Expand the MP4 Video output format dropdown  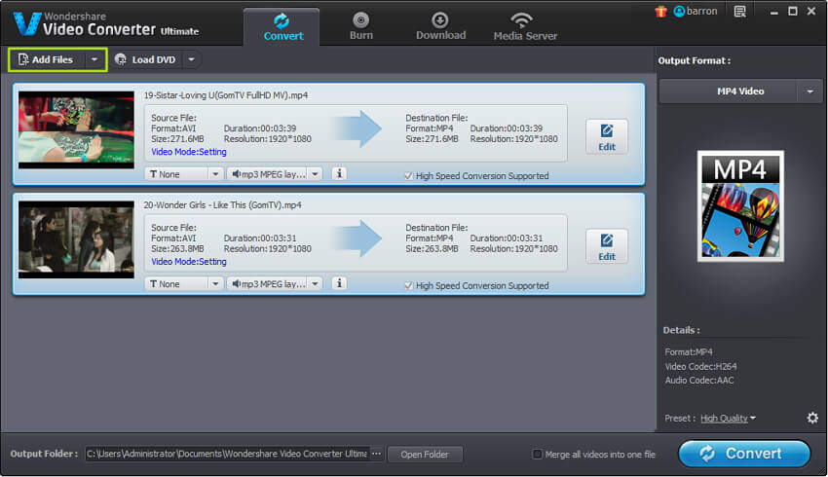pos(809,92)
